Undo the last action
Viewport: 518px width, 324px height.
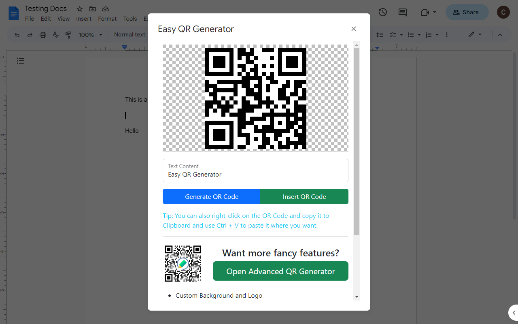point(17,35)
